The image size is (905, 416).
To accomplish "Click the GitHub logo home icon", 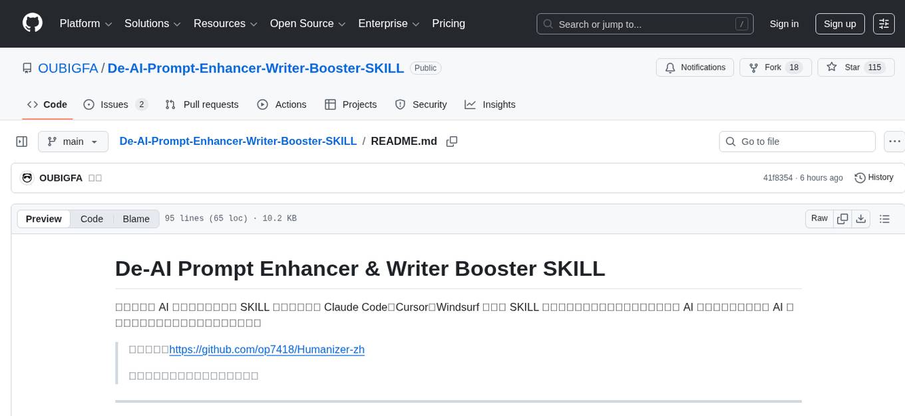I will pos(32,23).
